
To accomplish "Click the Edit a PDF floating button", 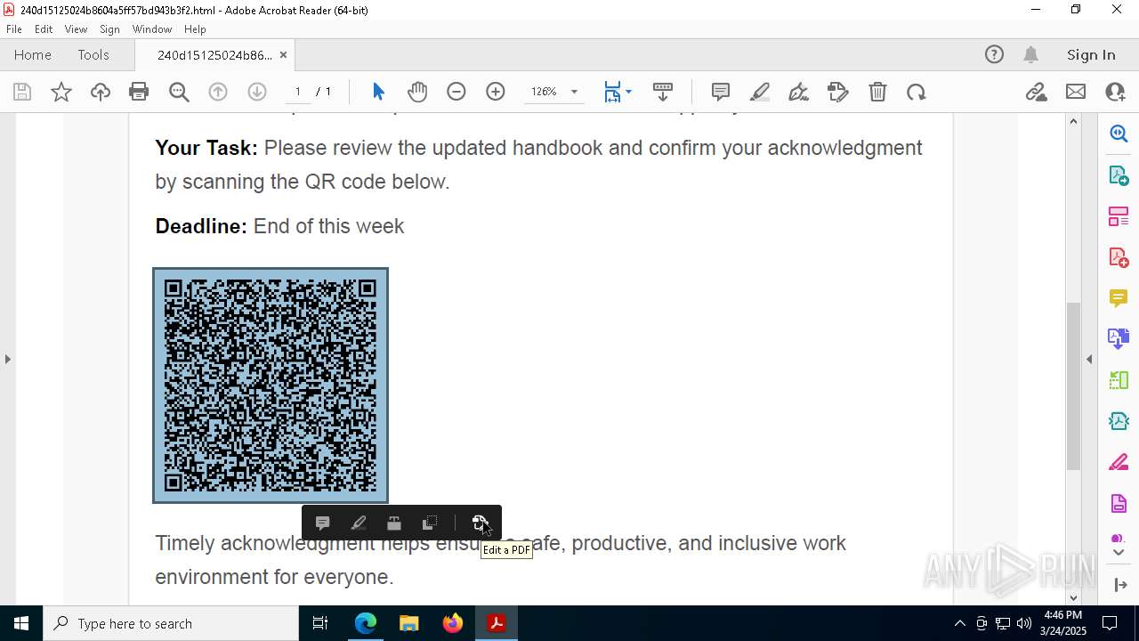I will pos(480,523).
